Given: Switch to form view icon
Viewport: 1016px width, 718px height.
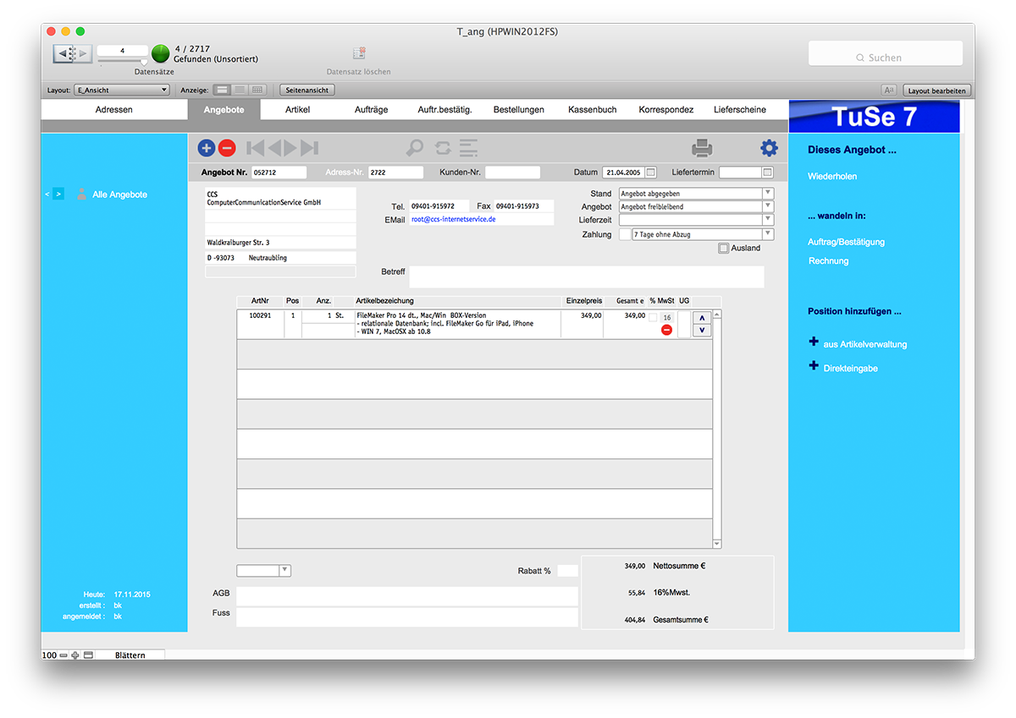Looking at the screenshot, I should [221, 90].
